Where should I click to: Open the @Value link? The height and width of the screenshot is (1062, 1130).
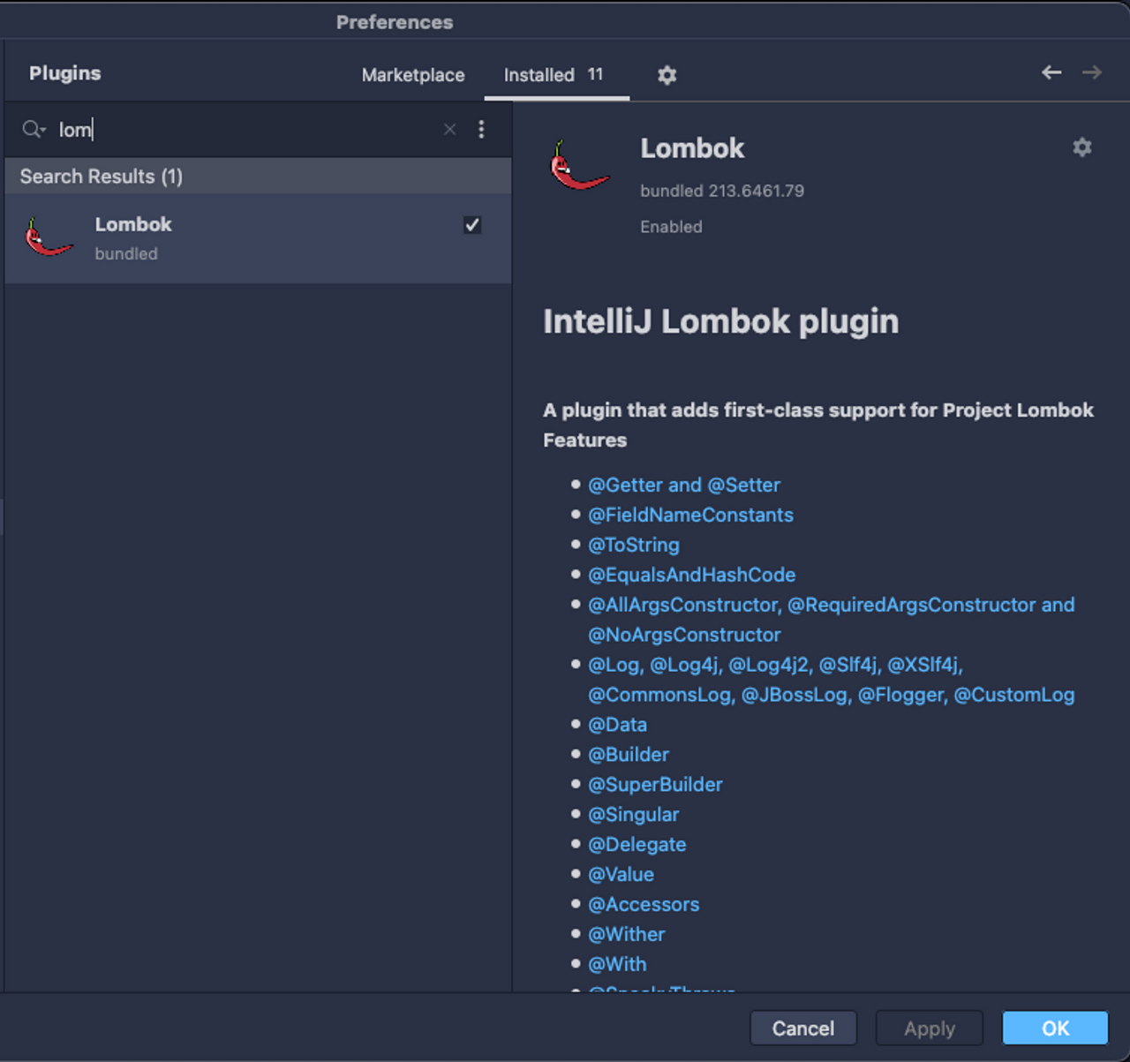coord(621,875)
